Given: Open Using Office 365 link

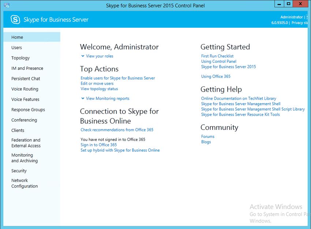Looking at the screenshot, I should click(216, 76).
